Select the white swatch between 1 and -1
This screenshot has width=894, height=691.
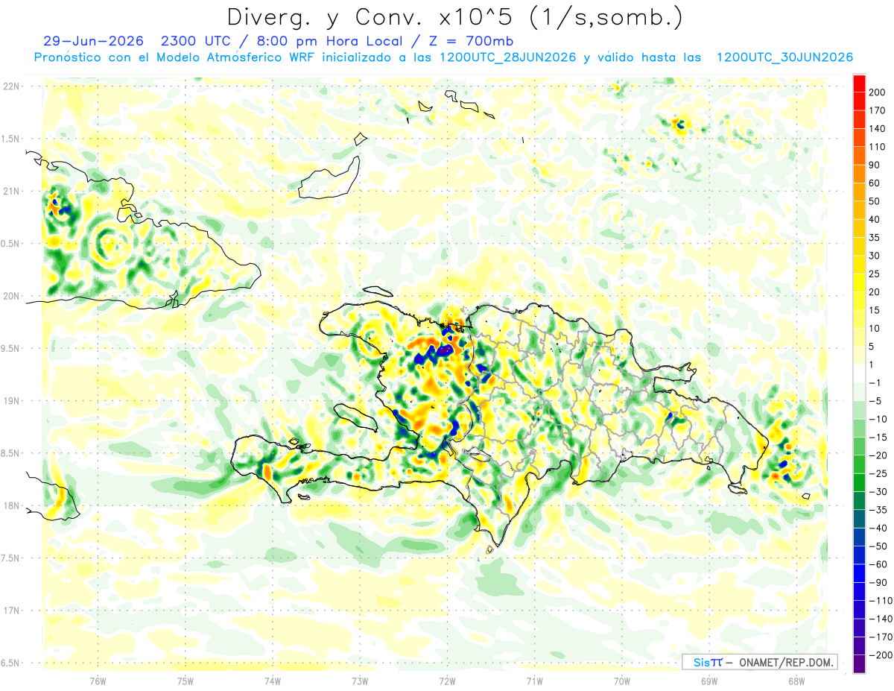pos(858,373)
